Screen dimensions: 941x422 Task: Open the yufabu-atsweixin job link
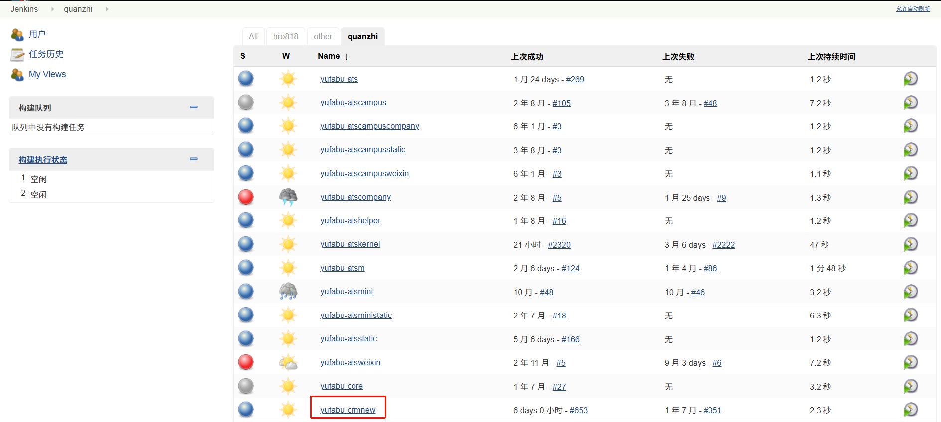point(350,362)
